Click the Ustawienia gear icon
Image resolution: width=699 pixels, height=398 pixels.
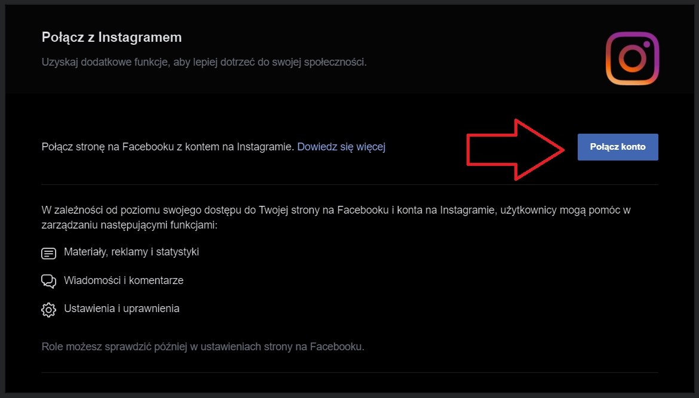48,310
